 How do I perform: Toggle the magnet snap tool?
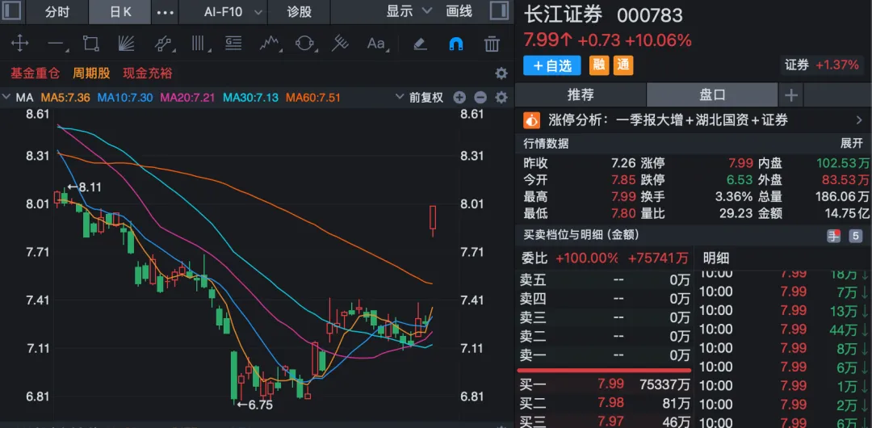coord(456,44)
